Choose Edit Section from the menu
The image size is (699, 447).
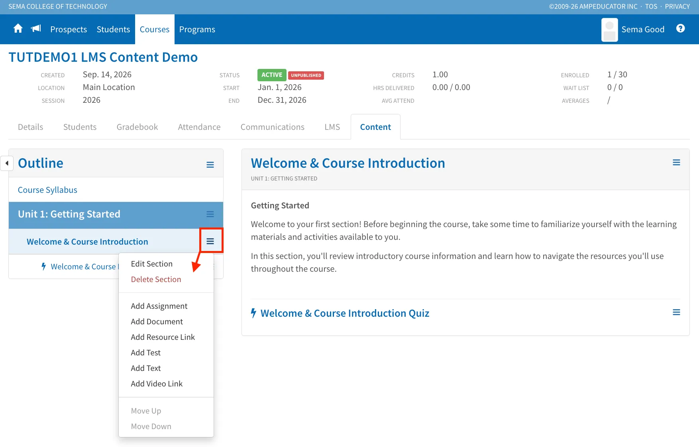pos(152,264)
